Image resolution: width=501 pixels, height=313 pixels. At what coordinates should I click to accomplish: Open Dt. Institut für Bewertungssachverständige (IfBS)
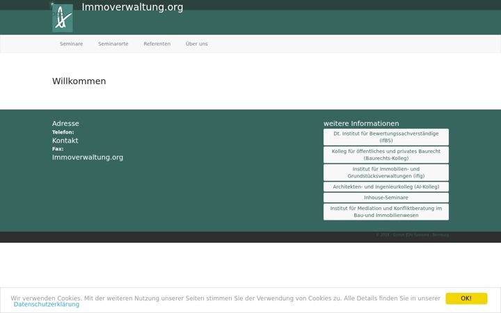click(386, 137)
